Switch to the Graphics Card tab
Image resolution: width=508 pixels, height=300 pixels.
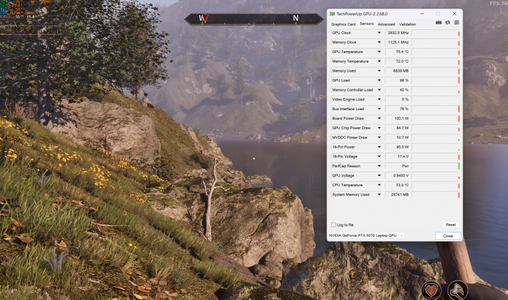tap(343, 24)
